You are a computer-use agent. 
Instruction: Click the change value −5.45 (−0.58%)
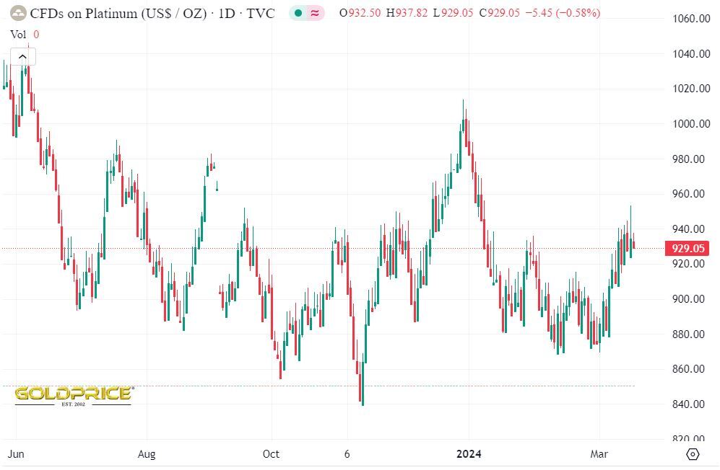(x=563, y=13)
